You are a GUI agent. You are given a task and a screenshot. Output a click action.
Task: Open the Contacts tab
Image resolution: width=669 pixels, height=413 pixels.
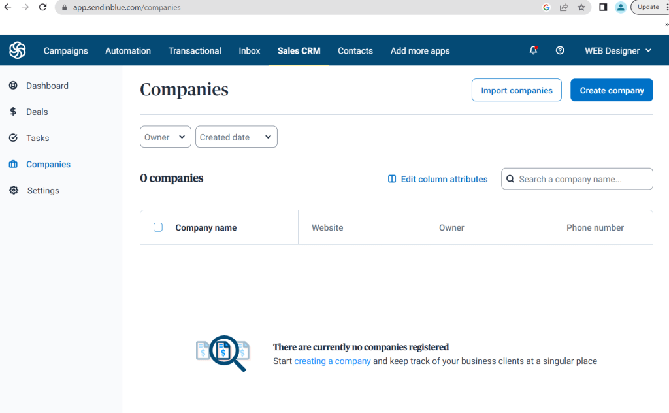pos(355,50)
